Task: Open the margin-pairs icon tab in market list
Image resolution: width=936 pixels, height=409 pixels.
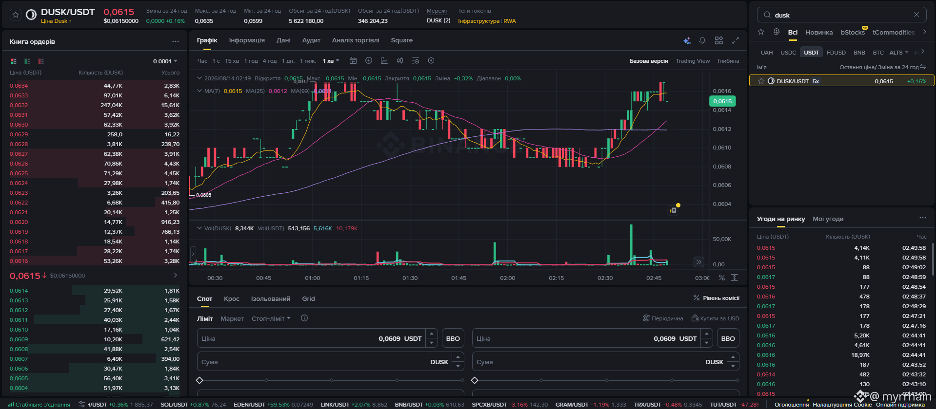Action: [x=777, y=32]
